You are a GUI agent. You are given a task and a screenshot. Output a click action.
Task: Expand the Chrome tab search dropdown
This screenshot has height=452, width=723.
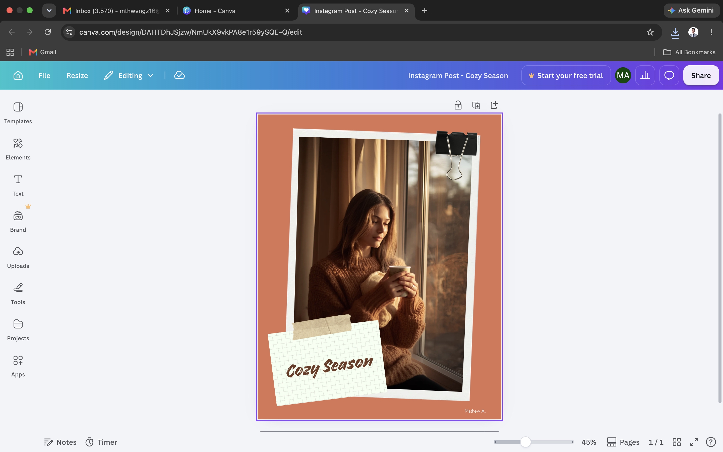click(x=49, y=11)
